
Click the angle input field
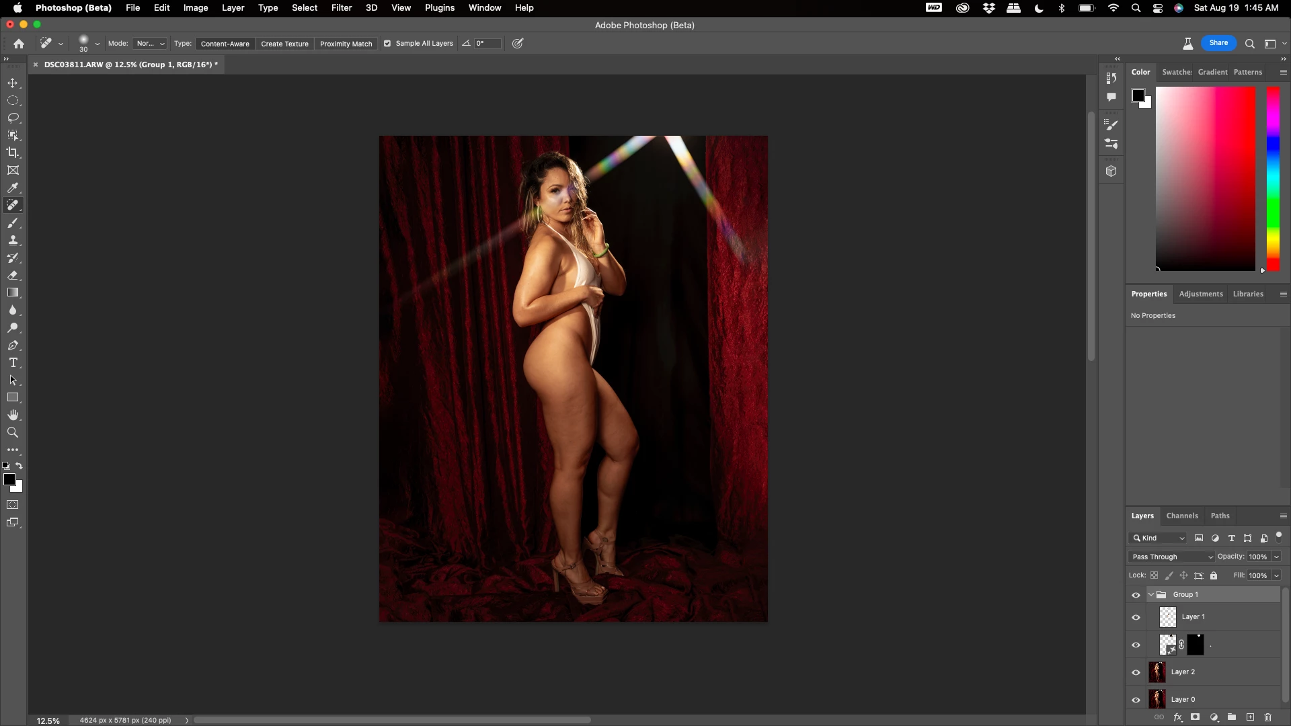487,44
